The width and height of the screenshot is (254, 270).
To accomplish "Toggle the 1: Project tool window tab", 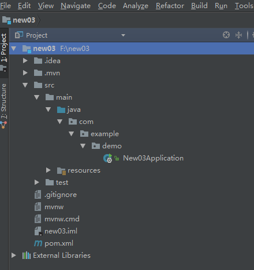I will pos(4,48).
